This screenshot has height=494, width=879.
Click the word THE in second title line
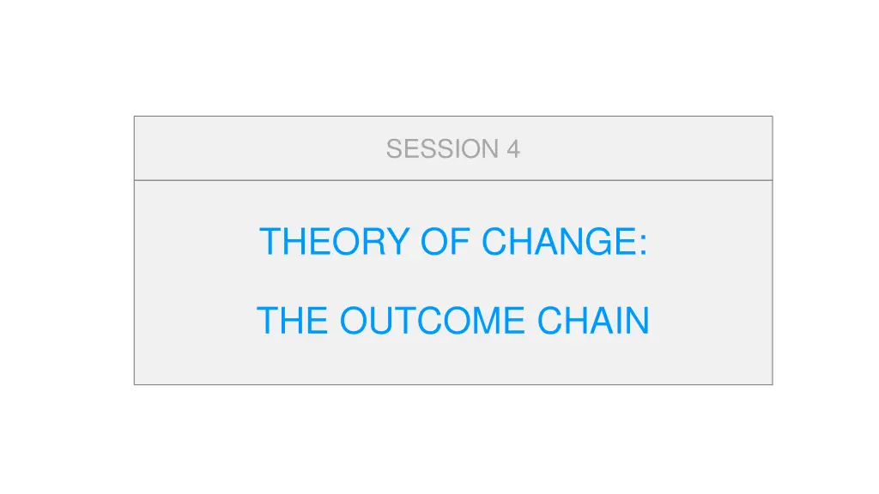pyautogui.click(x=292, y=321)
